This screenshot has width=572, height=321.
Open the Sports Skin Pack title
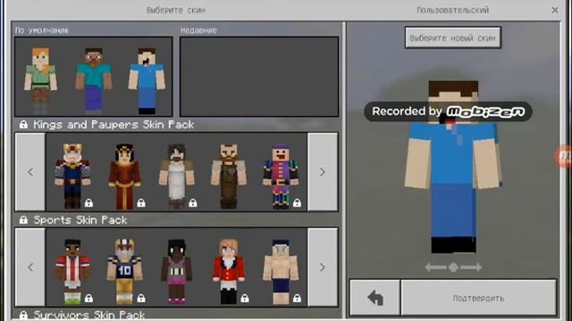coord(80,220)
